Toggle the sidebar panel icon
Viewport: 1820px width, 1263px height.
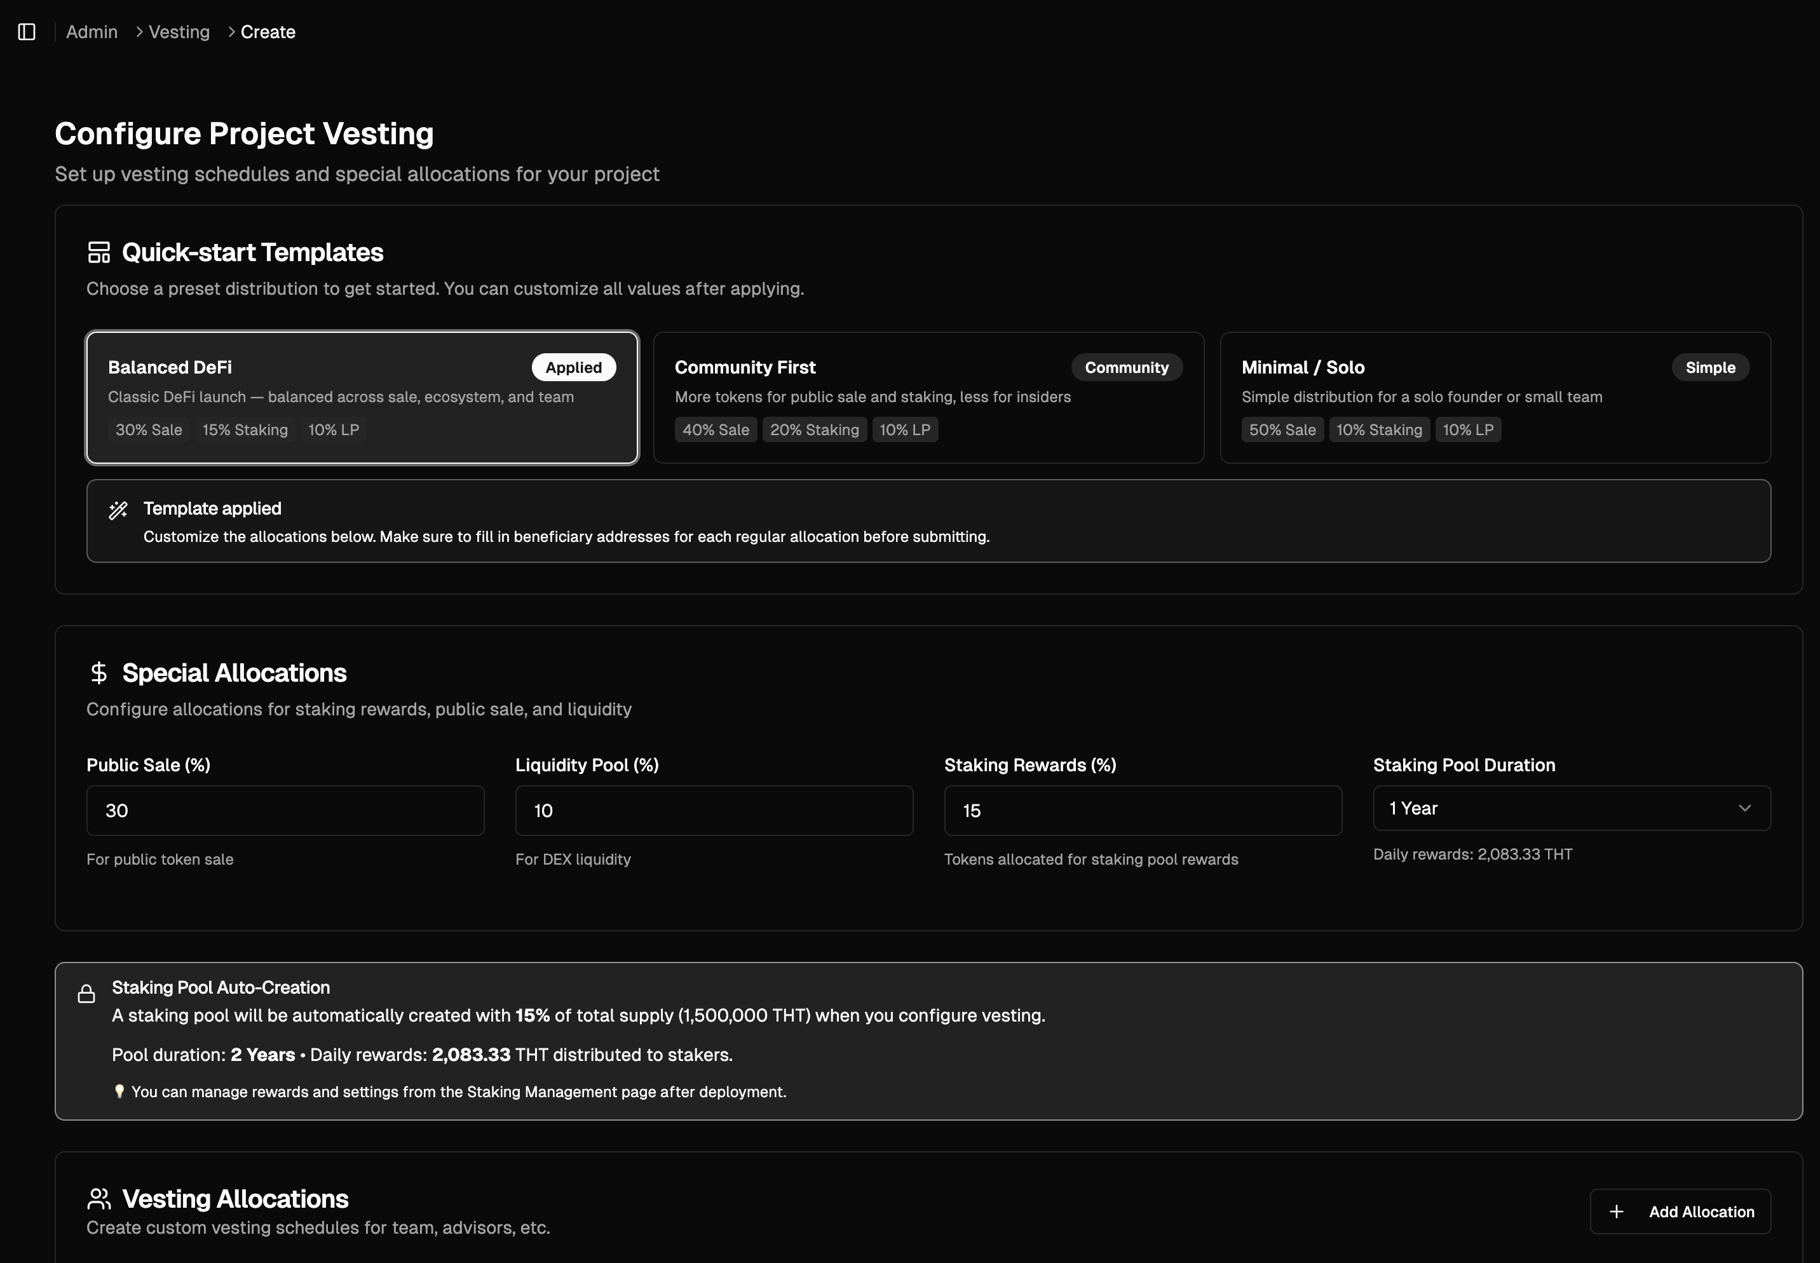click(27, 32)
